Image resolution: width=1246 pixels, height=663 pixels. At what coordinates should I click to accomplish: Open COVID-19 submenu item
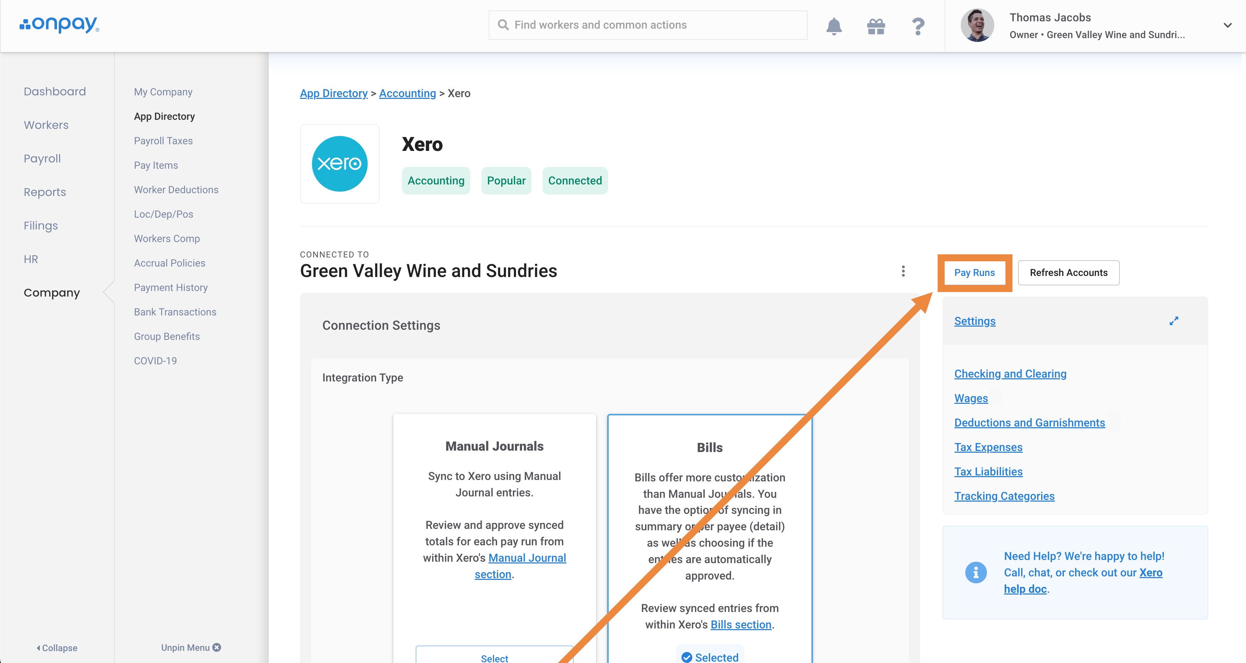[155, 361]
